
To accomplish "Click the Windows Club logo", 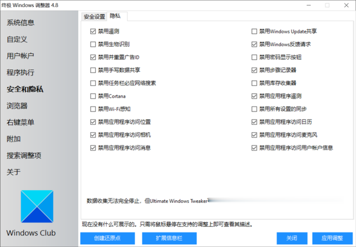I will 37,206.
